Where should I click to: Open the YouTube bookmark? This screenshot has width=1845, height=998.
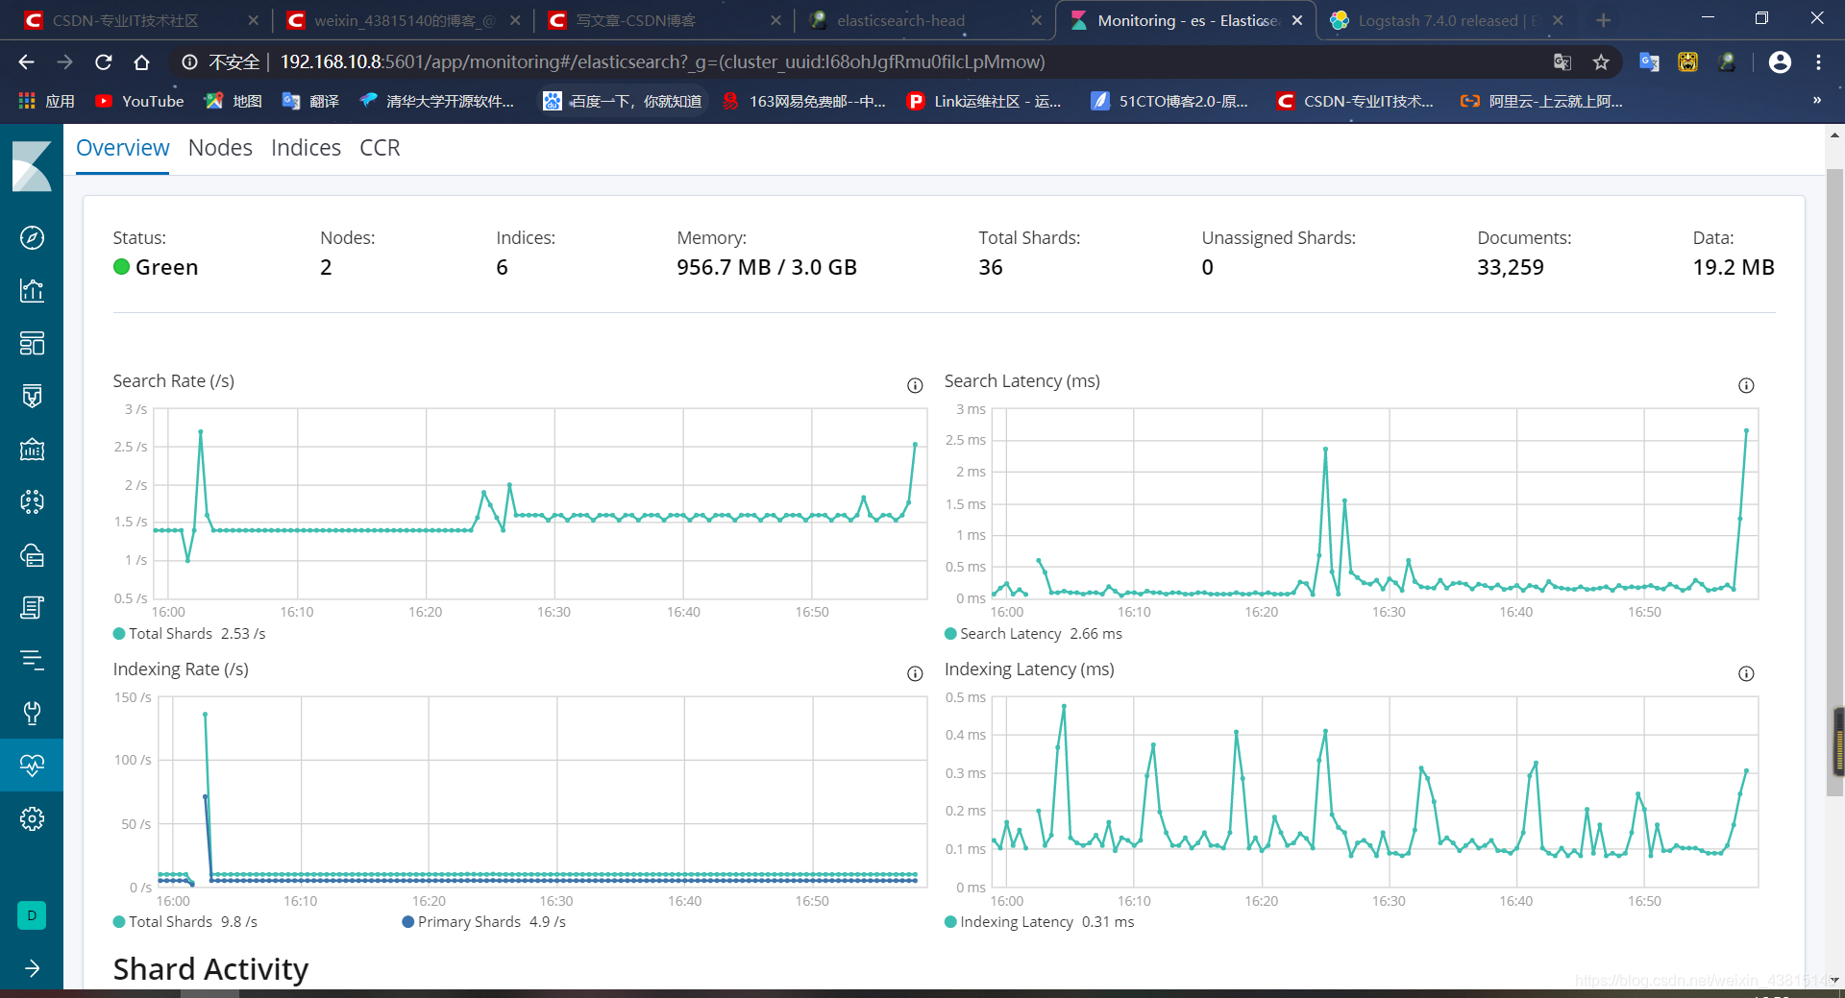[x=139, y=101]
